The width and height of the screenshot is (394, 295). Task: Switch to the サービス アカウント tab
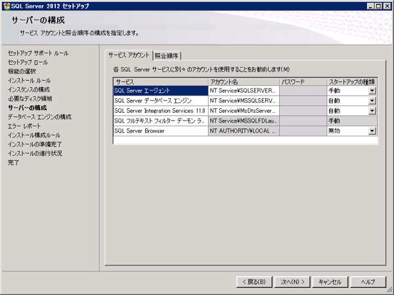coord(129,55)
